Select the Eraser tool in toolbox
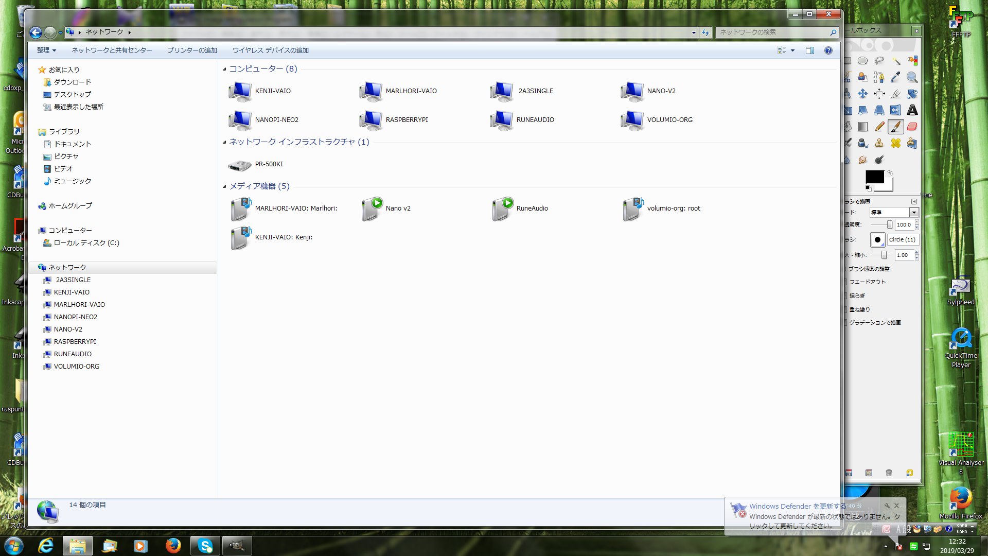This screenshot has width=988, height=556. point(912,127)
